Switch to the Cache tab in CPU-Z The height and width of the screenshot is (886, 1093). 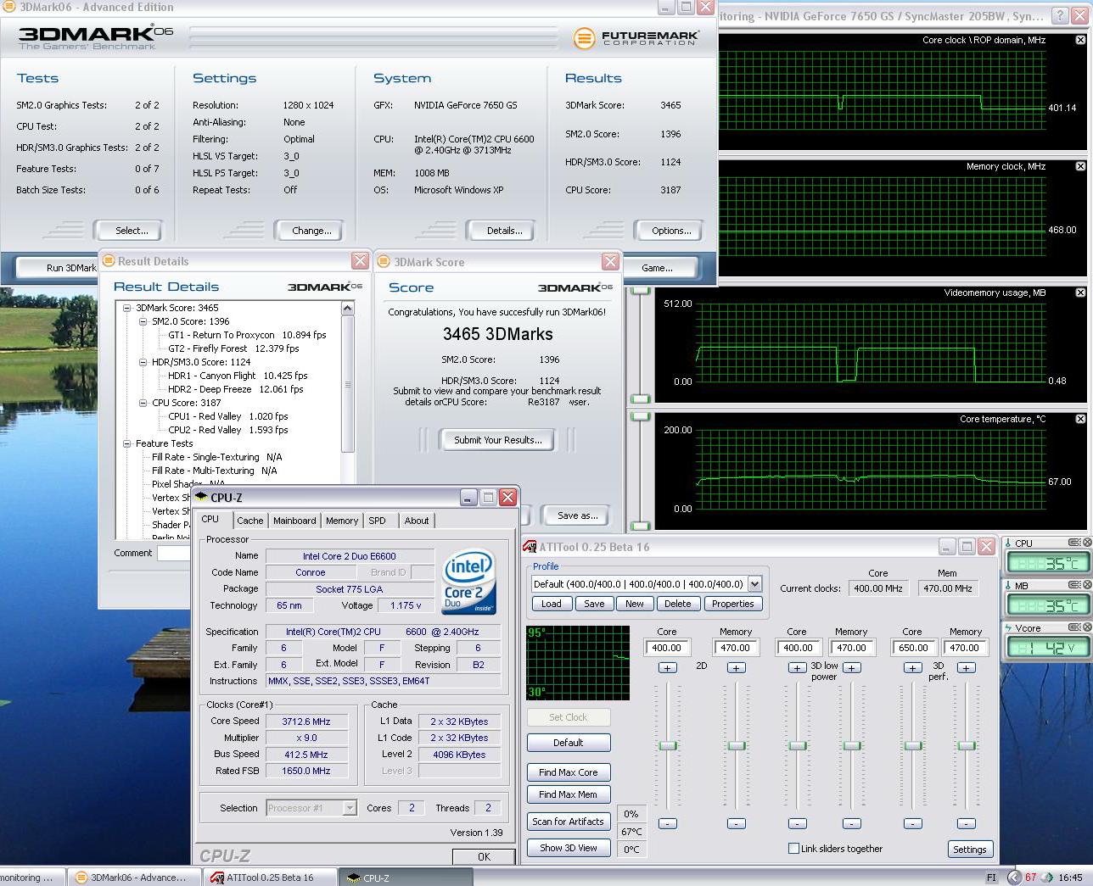[x=249, y=521]
